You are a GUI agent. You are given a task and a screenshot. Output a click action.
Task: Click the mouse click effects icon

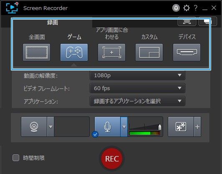tap(181, 127)
